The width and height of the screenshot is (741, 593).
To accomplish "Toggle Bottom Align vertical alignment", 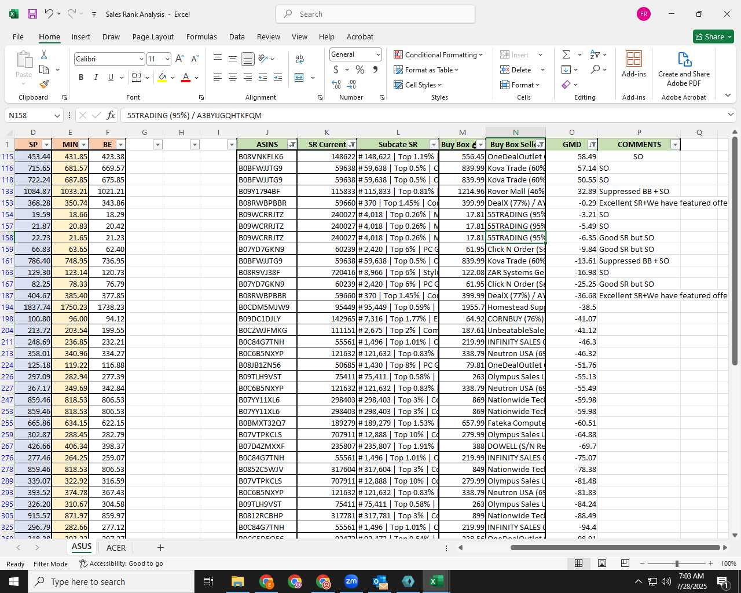I will [x=248, y=59].
